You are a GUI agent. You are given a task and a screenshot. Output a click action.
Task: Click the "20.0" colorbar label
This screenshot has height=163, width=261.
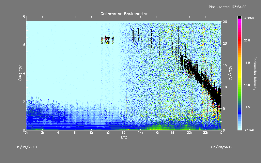pyautogui.click(x=247, y=40)
